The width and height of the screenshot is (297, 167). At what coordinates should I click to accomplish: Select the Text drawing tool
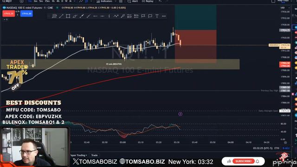tap(157, 16)
